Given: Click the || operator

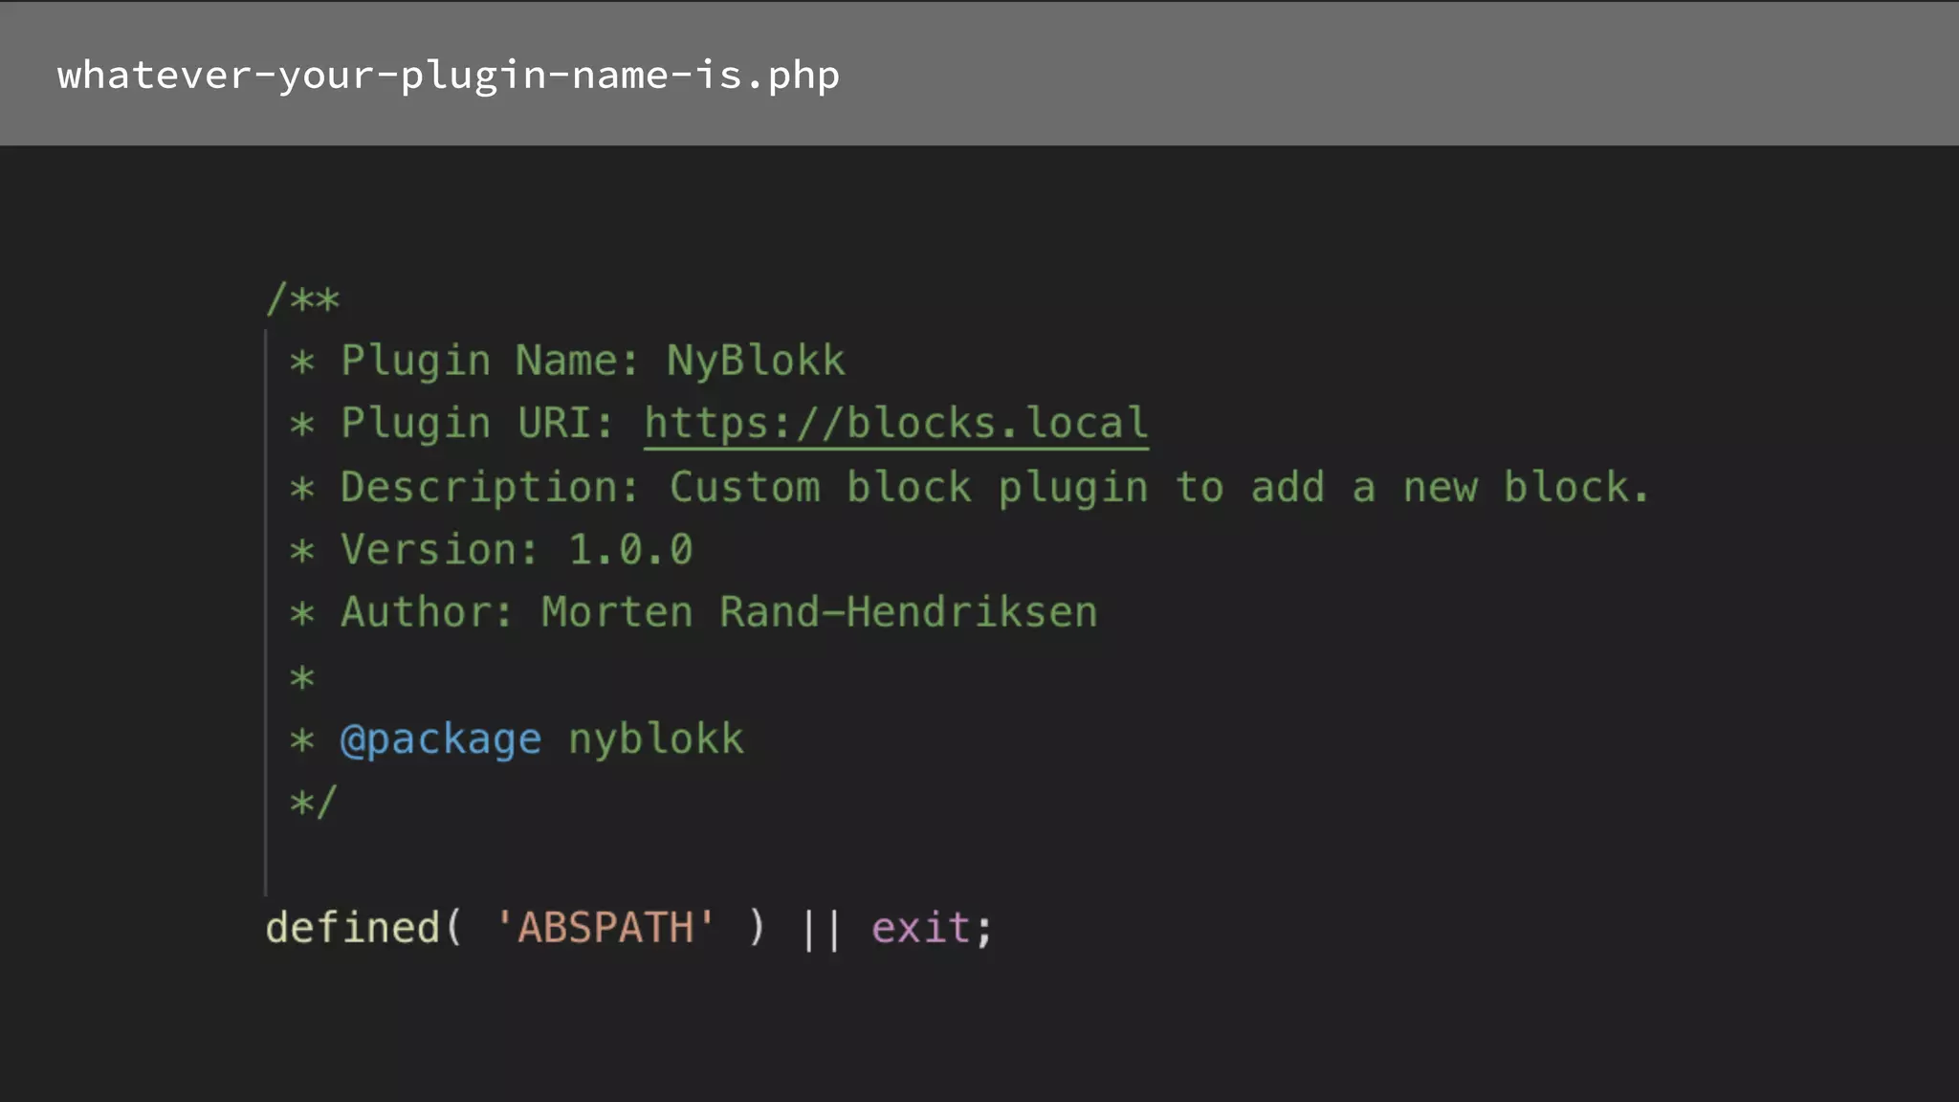Looking at the screenshot, I should (x=821, y=929).
